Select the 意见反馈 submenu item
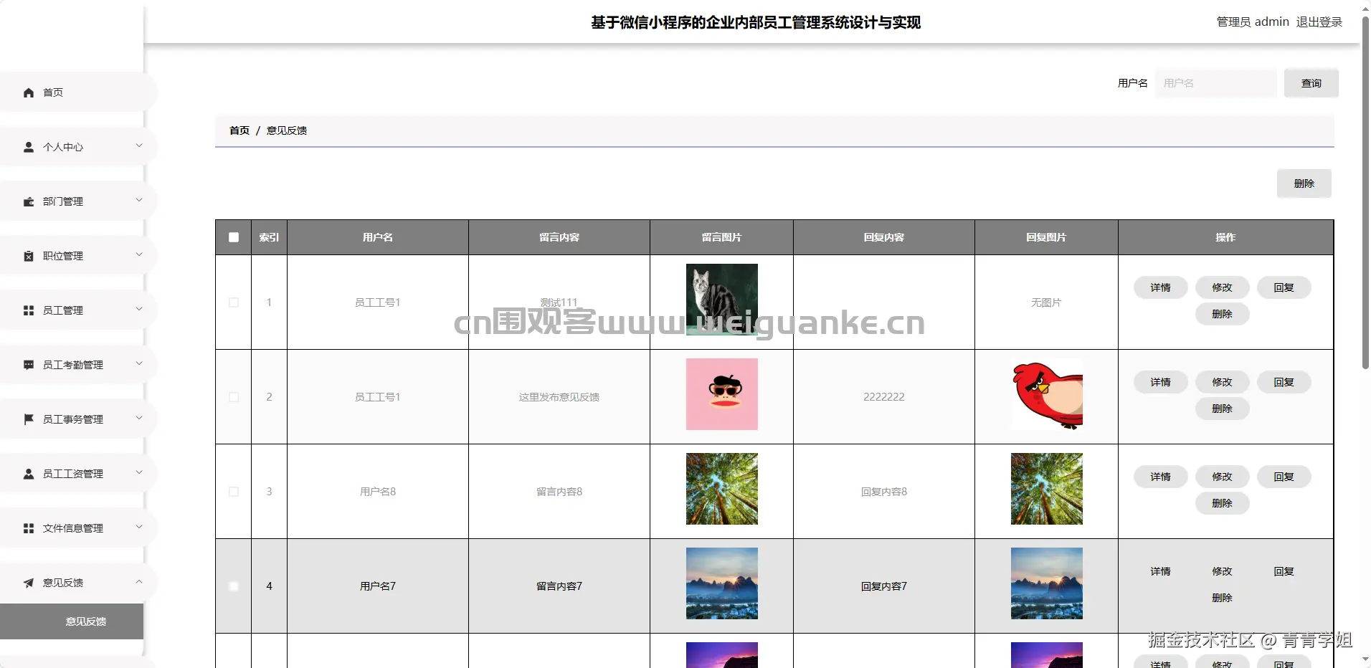1371x668 pixels. pyautogui.click(x=72, y=621)
